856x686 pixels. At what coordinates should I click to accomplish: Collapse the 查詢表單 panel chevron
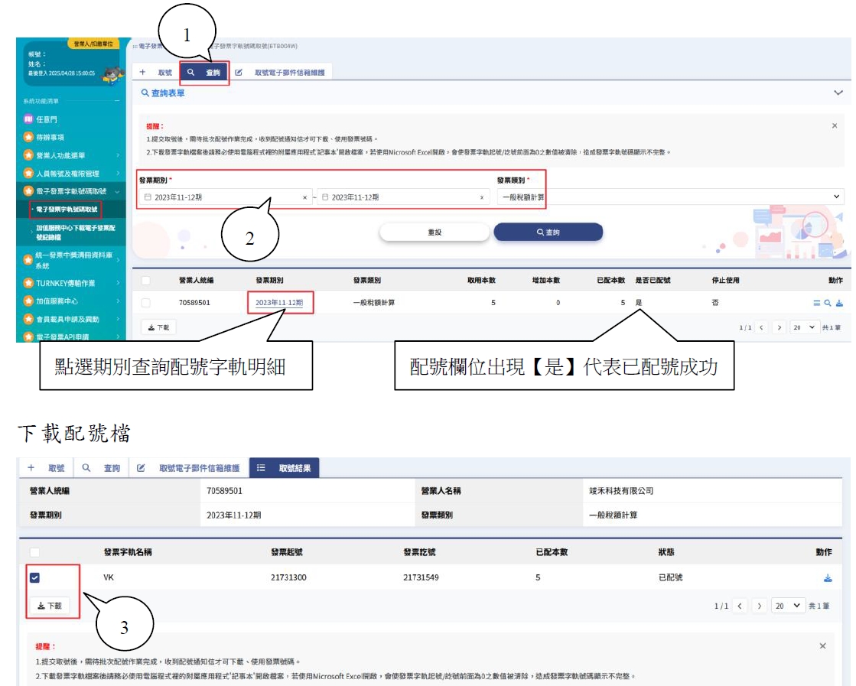[x=837, y=93]
